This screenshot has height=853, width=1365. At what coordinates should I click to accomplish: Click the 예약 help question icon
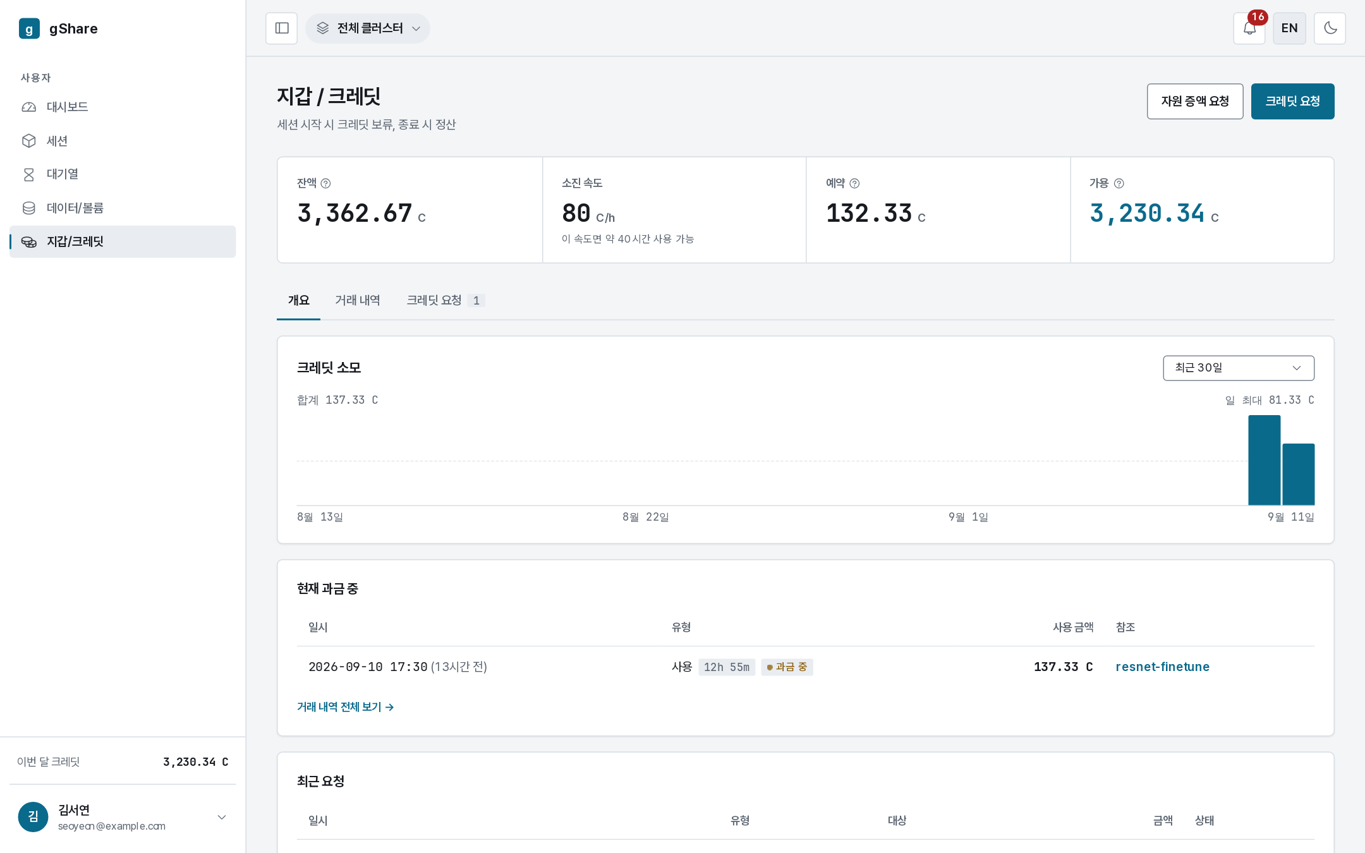click(x=854, y=183)
